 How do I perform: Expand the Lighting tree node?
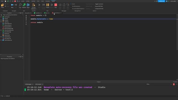(x=1, y=22)
